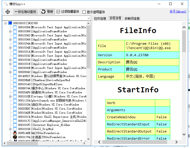The image size is (190, 148).
Task: Click the blue desktop icon for 00010010
Action: [10, 23]
